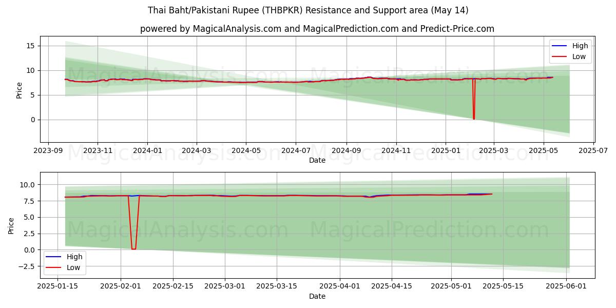The width and height of the screenshot is (616, 308).
Task: Click the '2.5' tick on bottom y-axis
Action: [x=29, y=234]
